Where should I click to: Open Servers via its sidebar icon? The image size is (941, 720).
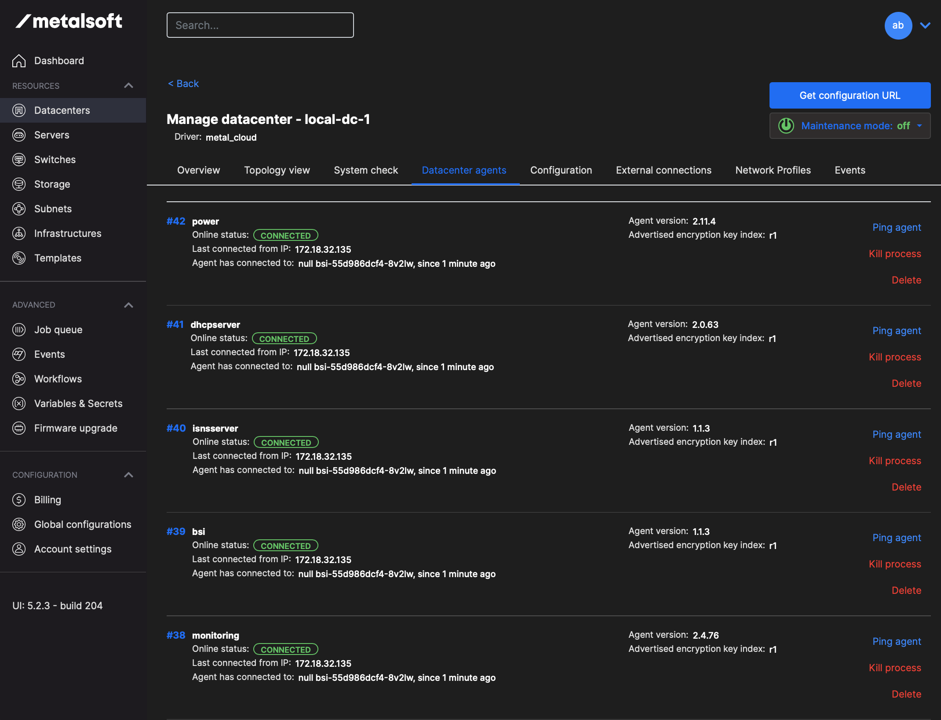pos(19,135)
